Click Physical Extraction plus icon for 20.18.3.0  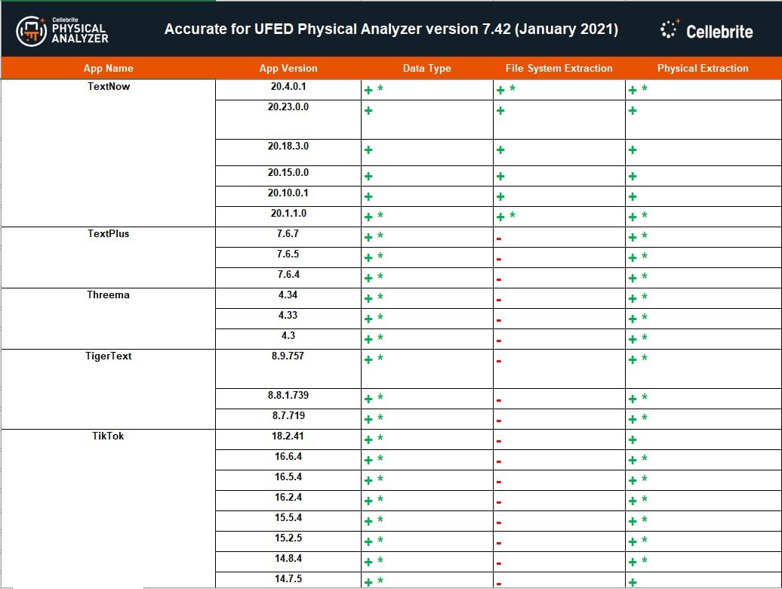point(633,150)
